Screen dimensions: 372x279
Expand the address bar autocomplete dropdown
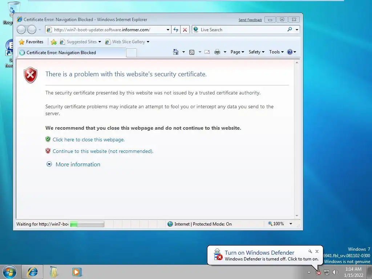tap(168, 30)
